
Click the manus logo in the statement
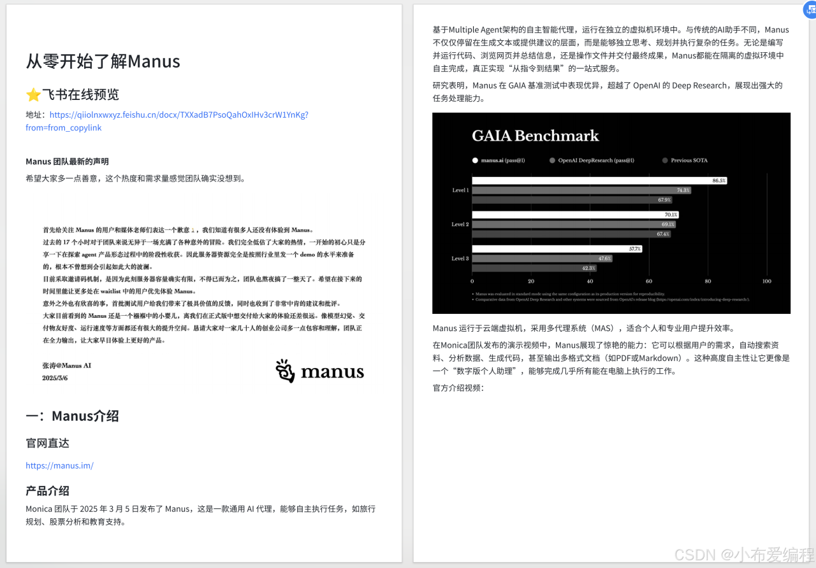[319, 371]
